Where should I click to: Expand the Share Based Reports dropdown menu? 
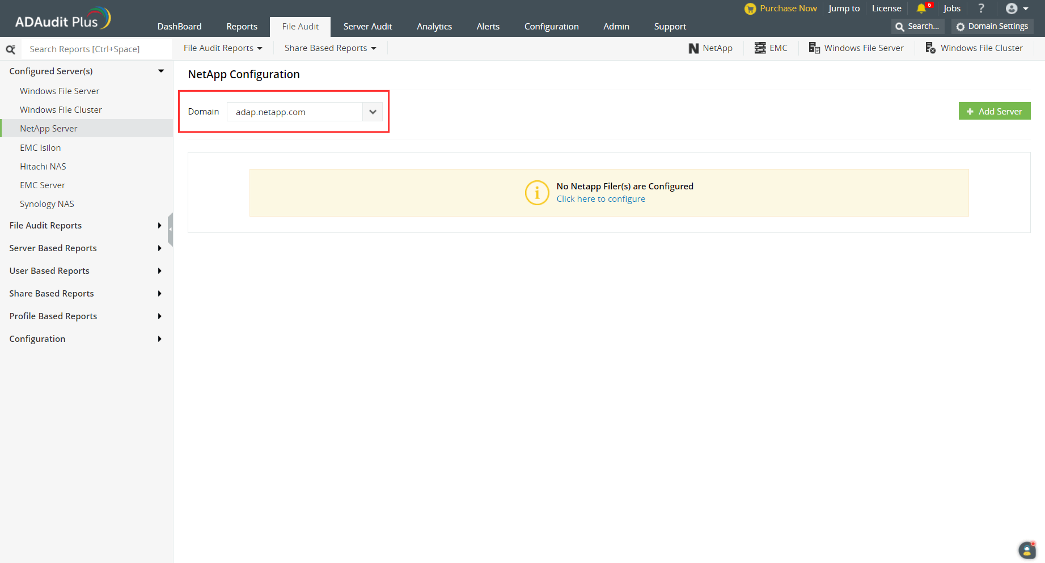click(330, 48)
